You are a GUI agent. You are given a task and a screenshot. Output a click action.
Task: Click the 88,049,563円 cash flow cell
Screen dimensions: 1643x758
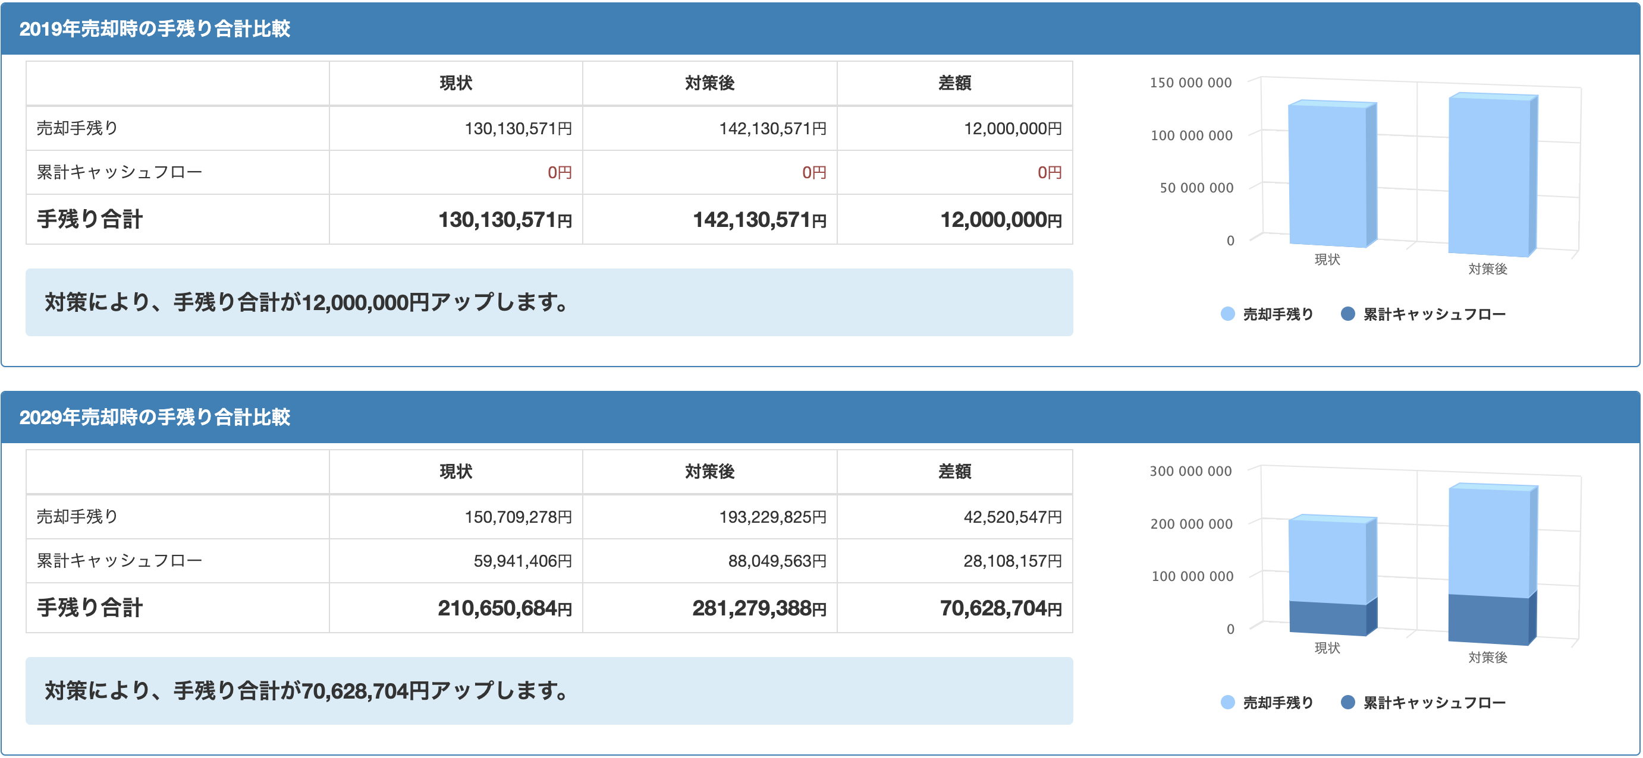[x=777, y=561]
